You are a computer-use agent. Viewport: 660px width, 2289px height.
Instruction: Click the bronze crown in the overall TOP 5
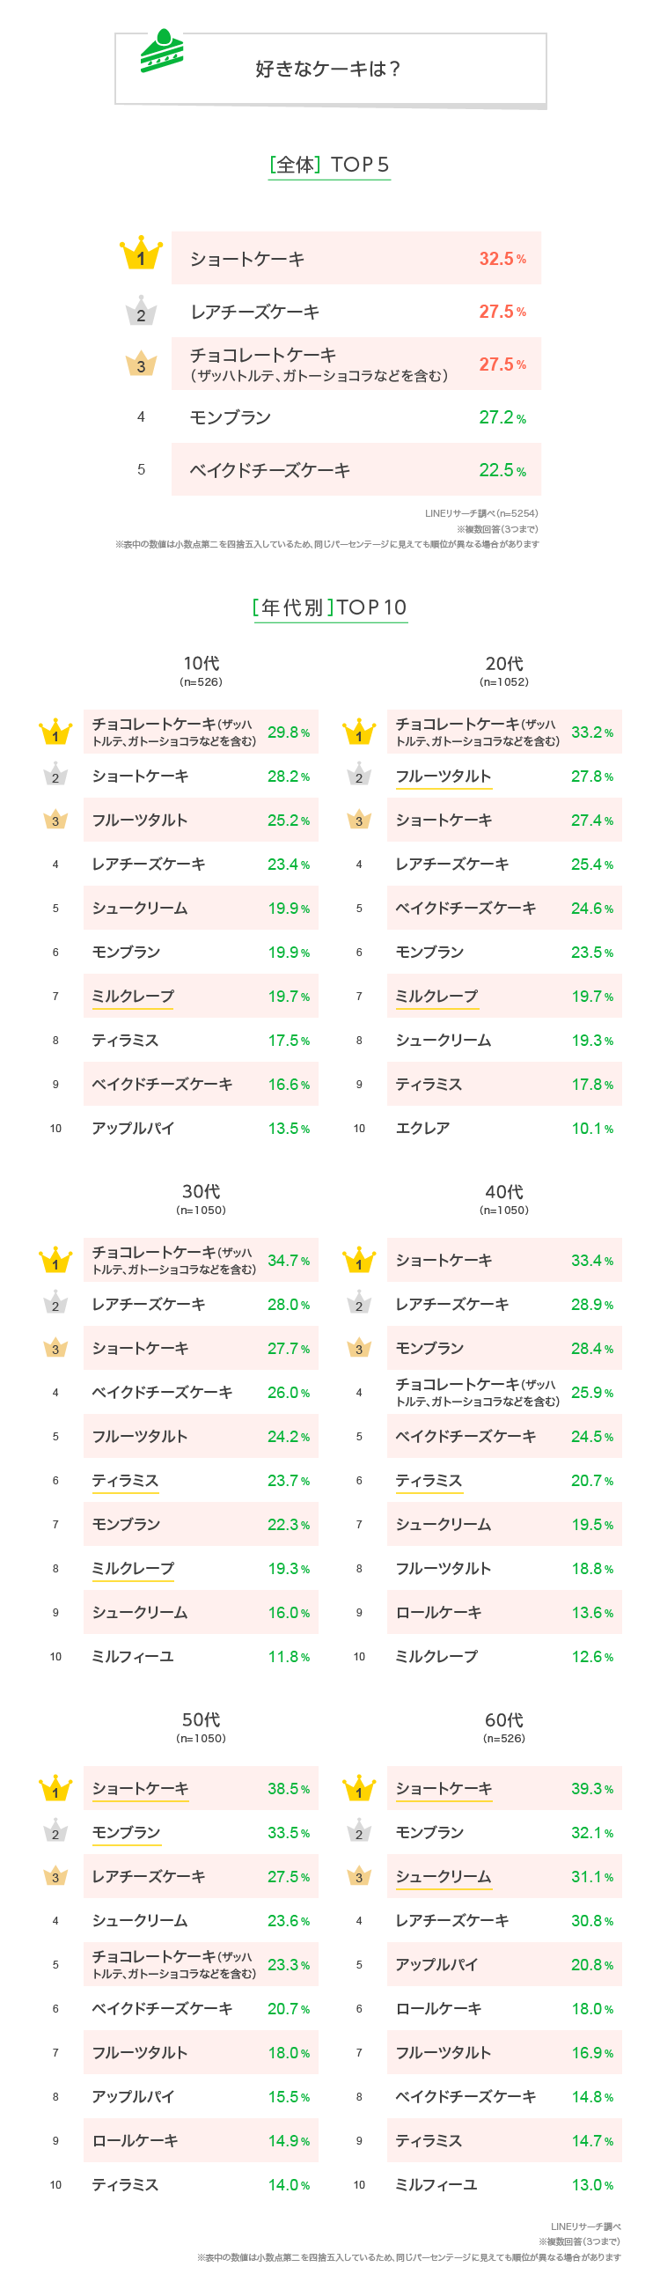(141, 364)
